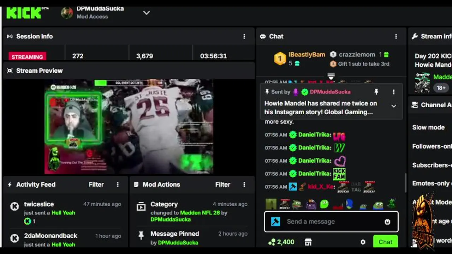Click the Activity Feed lightning icon

pyautogui.click(x=10, y=185)
